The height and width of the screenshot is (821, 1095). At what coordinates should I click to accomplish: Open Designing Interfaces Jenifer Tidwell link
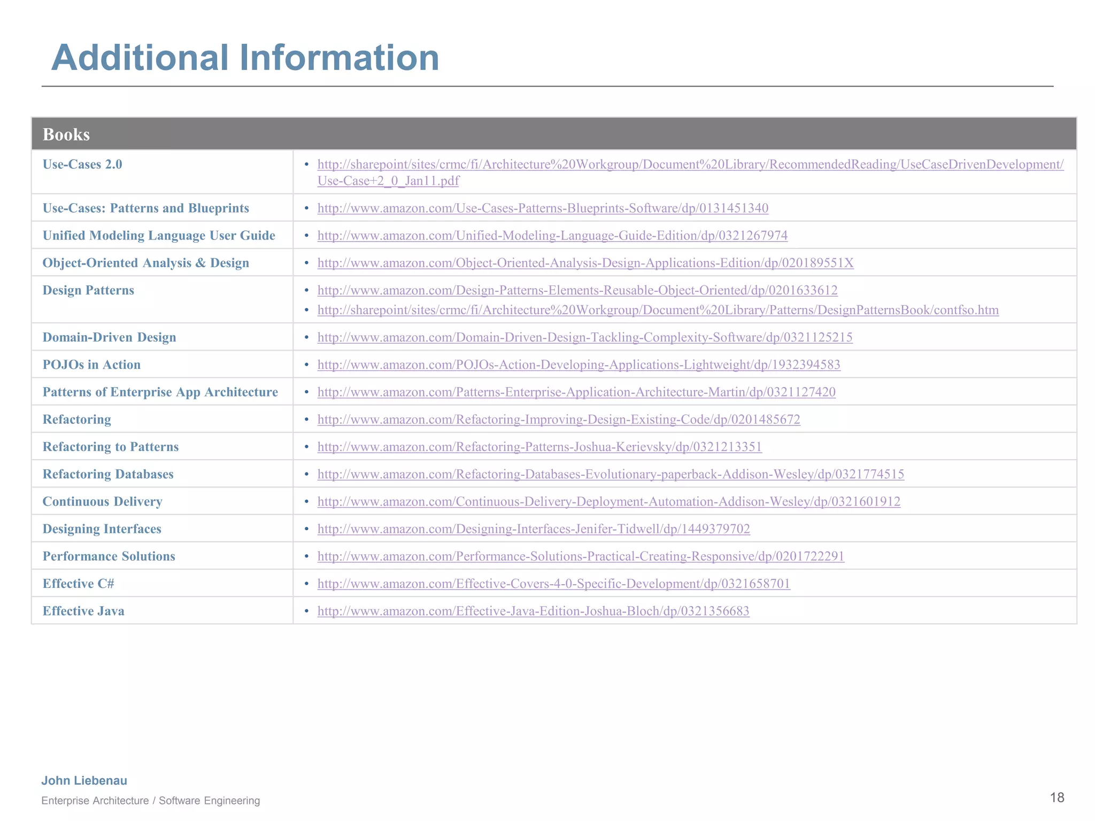pyautogui.click(x=534, y=529)
